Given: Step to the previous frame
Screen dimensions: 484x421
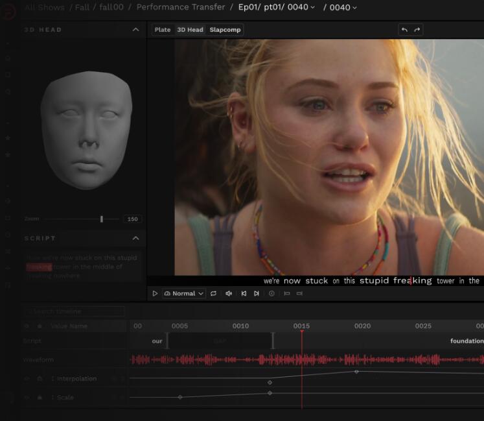Looking at the screenshot, I should point(244,294).
